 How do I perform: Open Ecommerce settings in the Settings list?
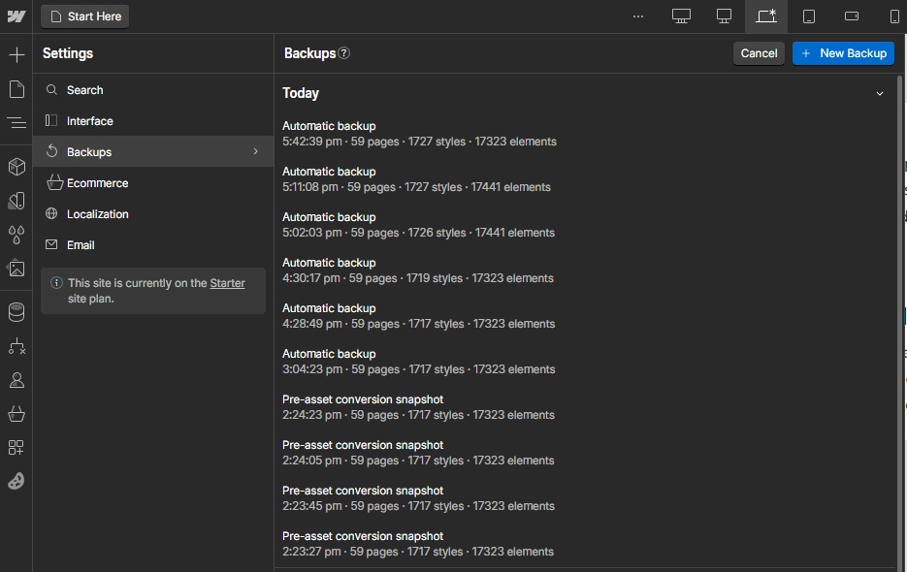[x=153, y=183]
